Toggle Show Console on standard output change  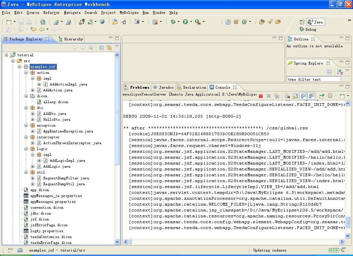coord(303,96)
